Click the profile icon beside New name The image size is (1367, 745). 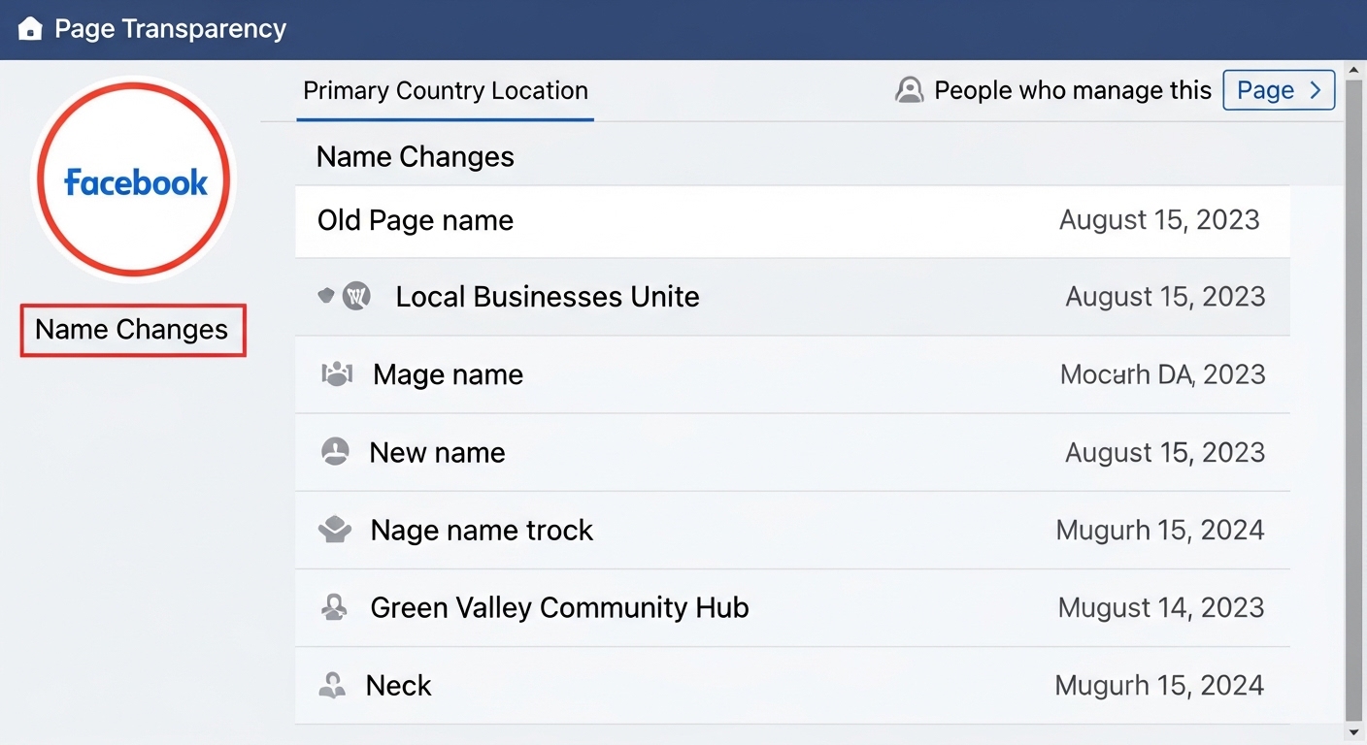[x=335, y=451]
